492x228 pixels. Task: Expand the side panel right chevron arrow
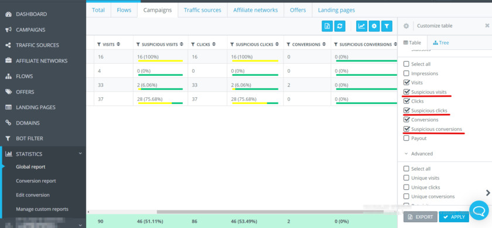tap(488, 192)
